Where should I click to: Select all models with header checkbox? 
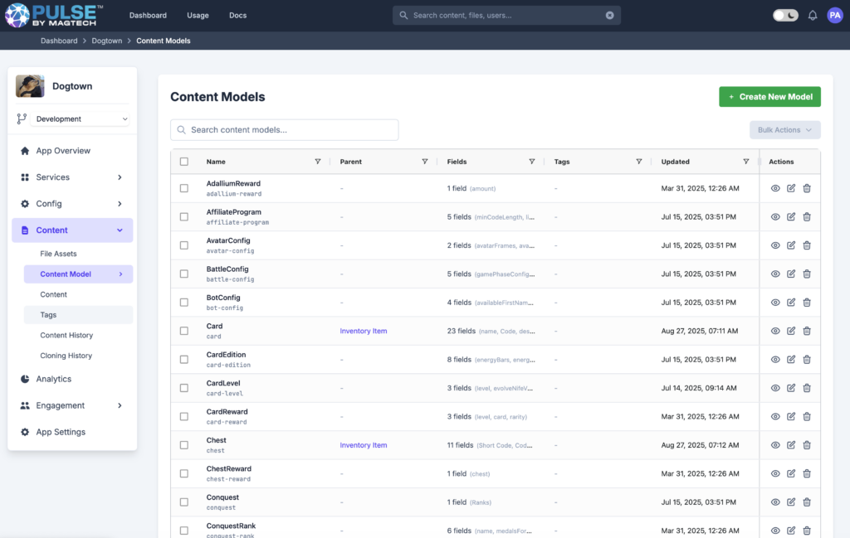pos(184,162)
